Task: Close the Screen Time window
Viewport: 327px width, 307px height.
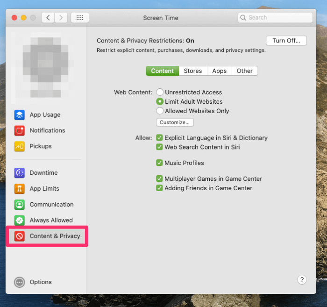Action: click(14, 18)
